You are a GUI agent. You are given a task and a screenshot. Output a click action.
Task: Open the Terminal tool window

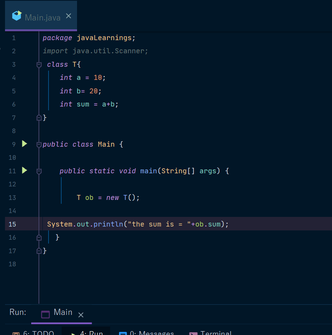pos(210,332)
